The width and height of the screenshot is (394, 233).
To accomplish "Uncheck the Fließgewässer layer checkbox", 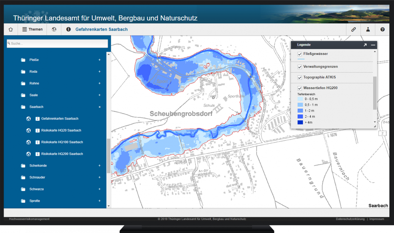I will point(300,54).
